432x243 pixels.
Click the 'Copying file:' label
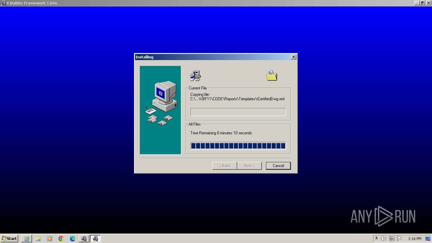tap(200, 94)
